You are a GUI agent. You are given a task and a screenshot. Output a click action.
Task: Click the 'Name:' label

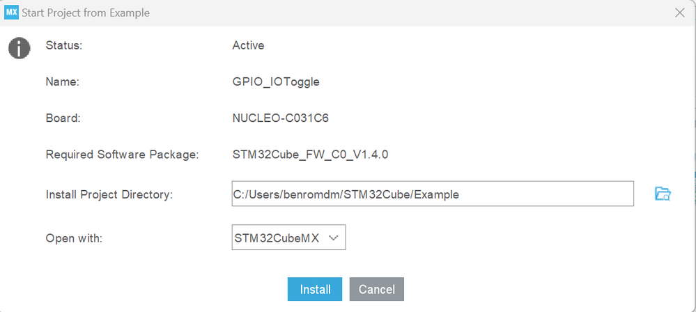click(x=63, y=81)
